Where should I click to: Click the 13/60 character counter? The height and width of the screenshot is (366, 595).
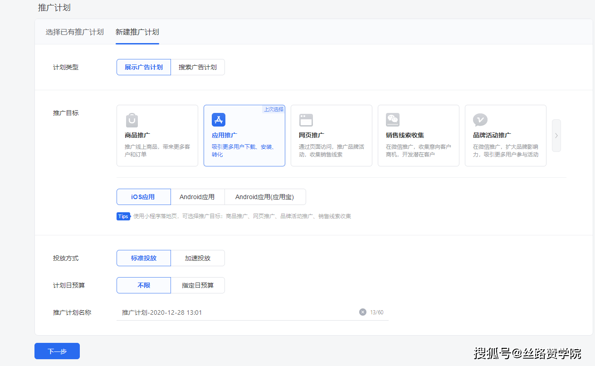pos(377,312)
